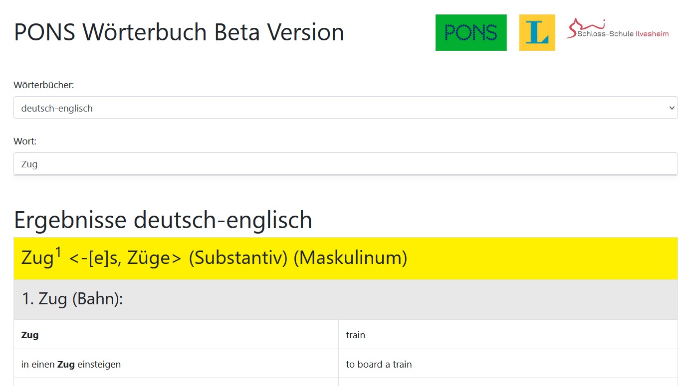
Task: Select the 'train' translation cell
Action: coord(356,335)
